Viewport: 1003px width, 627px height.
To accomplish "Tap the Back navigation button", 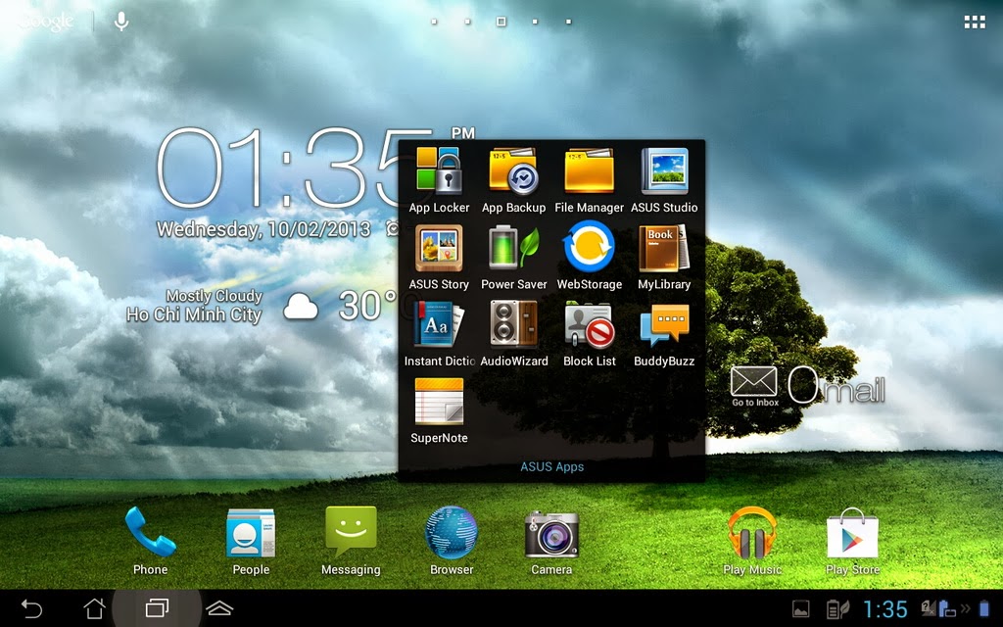I will tap(31, 607).
